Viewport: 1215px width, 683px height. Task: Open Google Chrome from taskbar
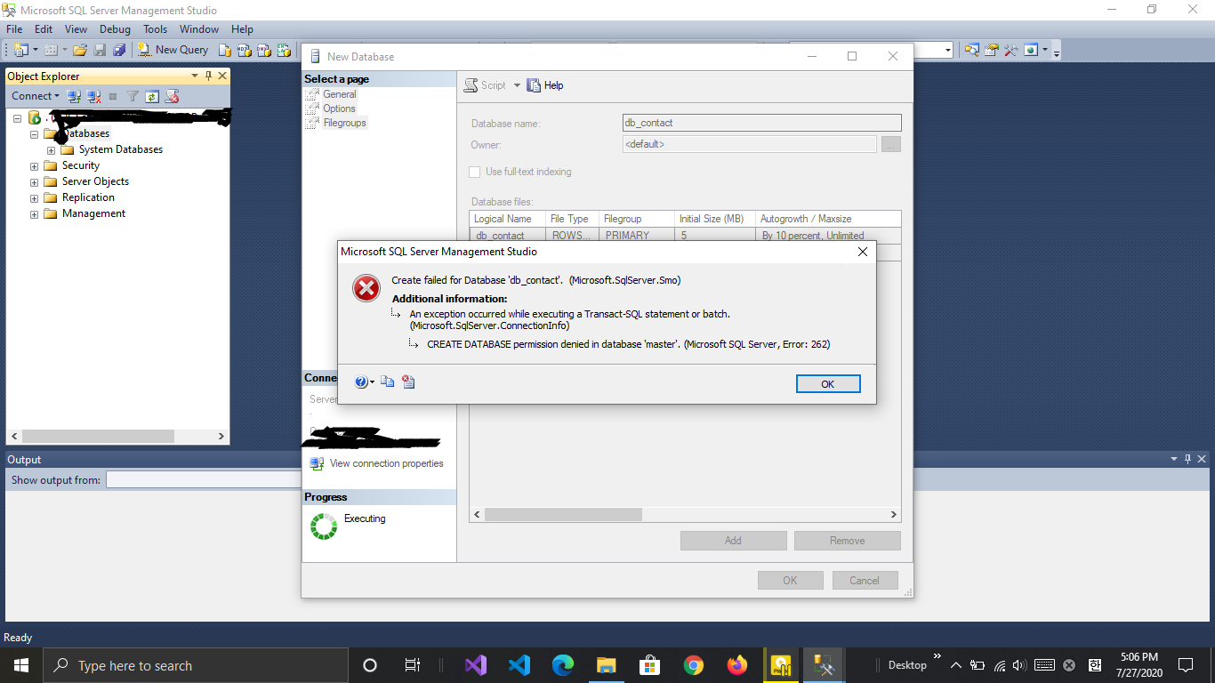click(694, 665)
